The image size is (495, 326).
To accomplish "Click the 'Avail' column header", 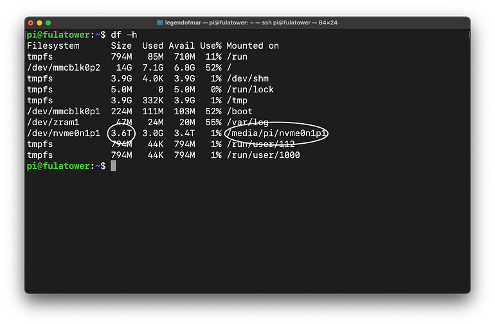I will tap(181, 46).
